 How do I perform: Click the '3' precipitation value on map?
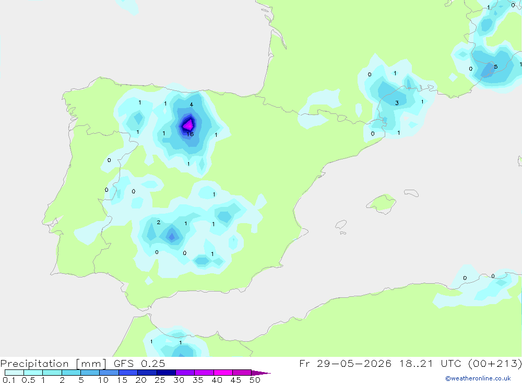click(397, 103)
